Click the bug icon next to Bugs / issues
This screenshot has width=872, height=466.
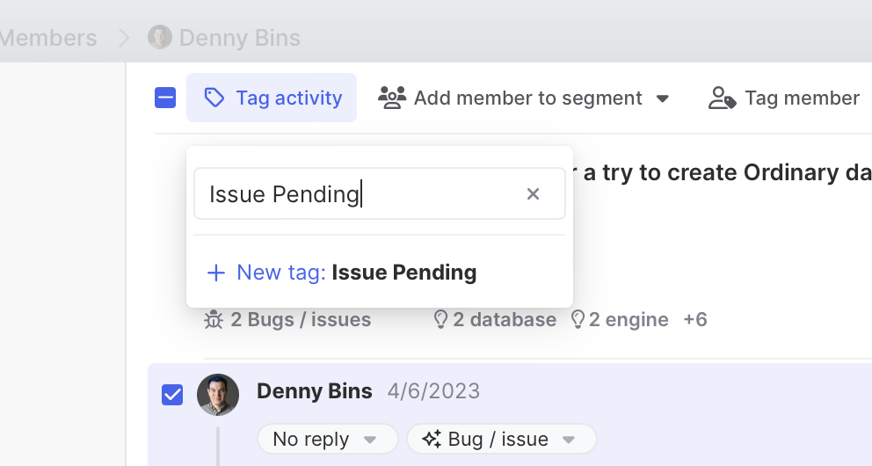coord(214,320)
